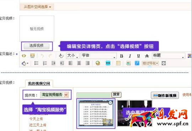Align text left
This screenshot has height=131, width=192.
click(x=70, y=63)
